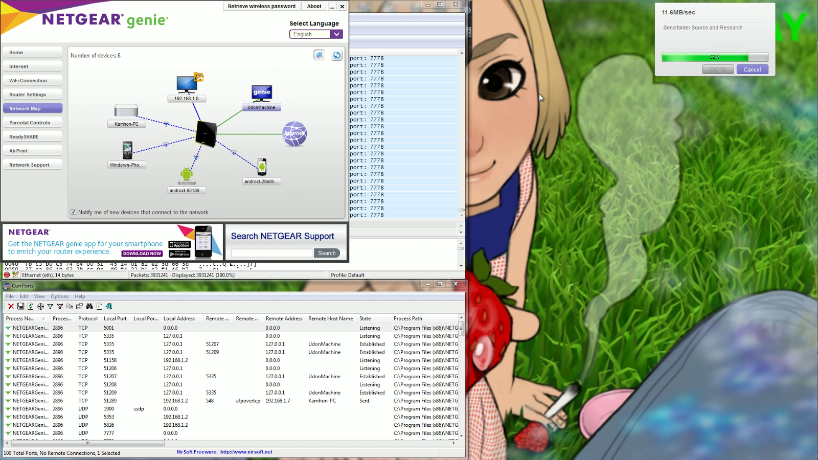818x460 pixels.
Task: Click the funnel filter icon in CurrPorts
Action: pyautogui.click(x=50, y=306)
